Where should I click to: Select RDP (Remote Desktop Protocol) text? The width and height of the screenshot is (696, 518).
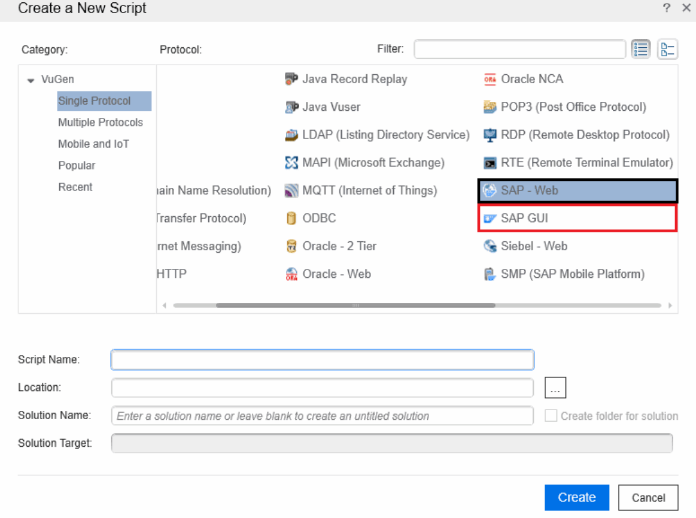(x=585, y=135)
